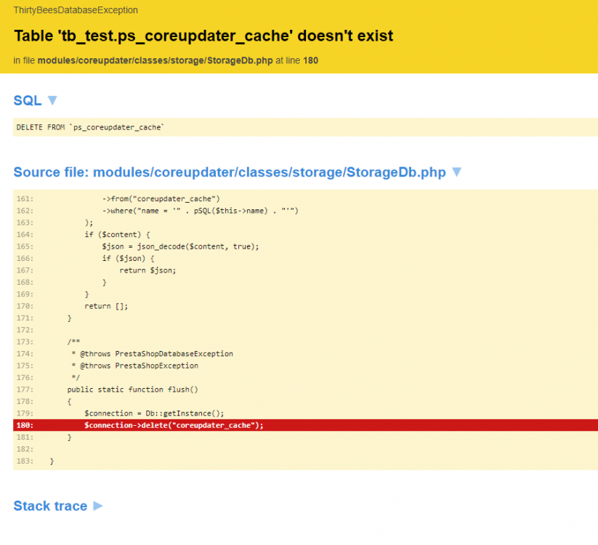Click line number 180 in the gutter
598x545 pixels.
pyautogui.click(x=24, y=425)
